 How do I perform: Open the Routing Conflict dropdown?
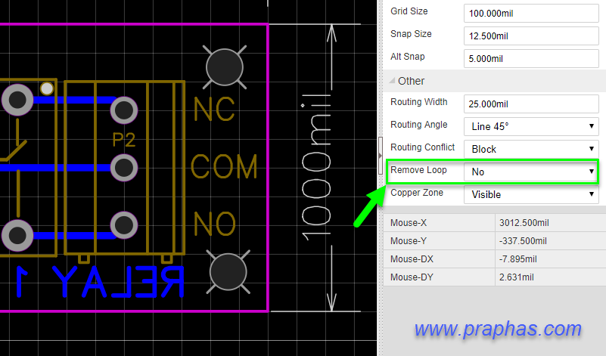coord(531,149)
